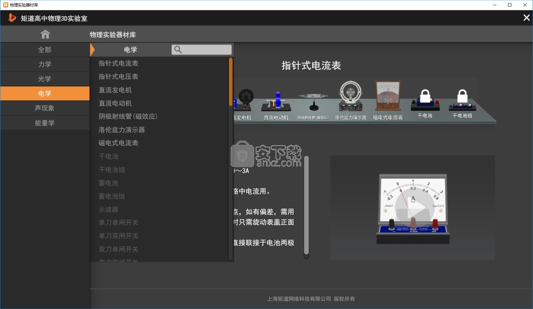Open 直流电动机 in the list
533x309 pixels.
[x=115, y=103]
